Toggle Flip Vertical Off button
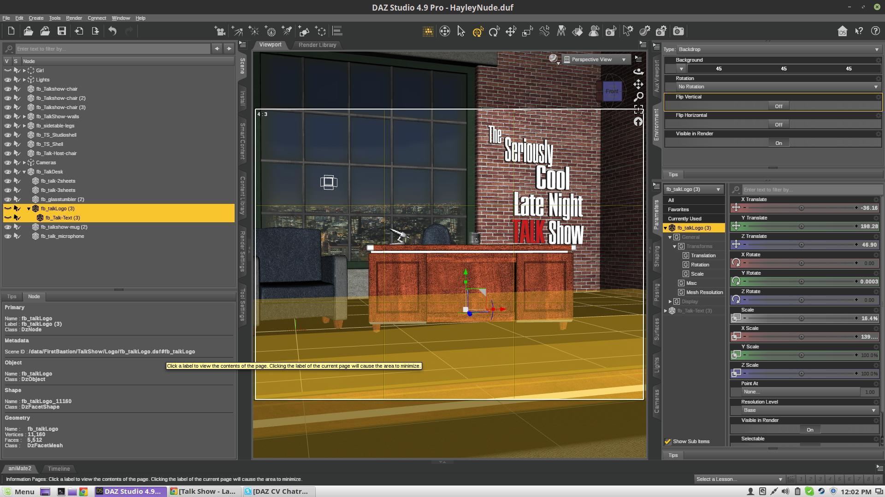 (x=778, y=106)
